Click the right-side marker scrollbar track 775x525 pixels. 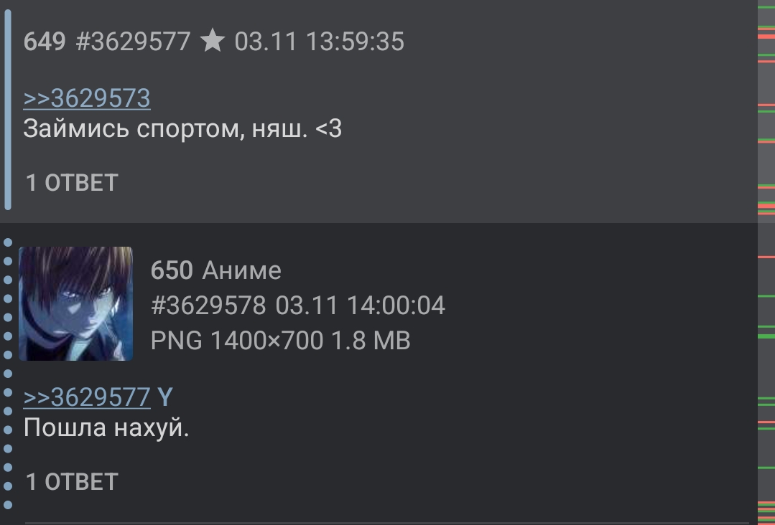pos(766,262)
